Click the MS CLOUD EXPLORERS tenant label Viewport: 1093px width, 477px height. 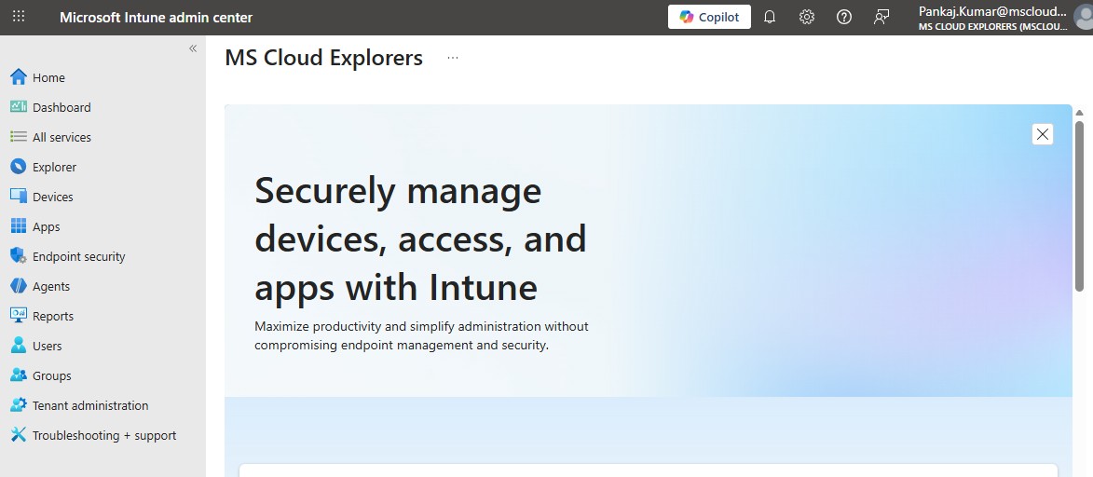[x=992, y=26]
